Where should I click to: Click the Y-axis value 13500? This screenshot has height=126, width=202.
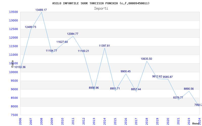[x=14, y=12]
